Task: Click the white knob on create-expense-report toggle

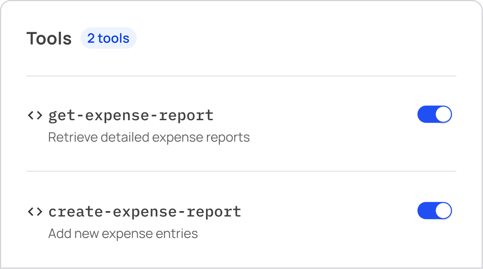Action: (x=443, y=211)
